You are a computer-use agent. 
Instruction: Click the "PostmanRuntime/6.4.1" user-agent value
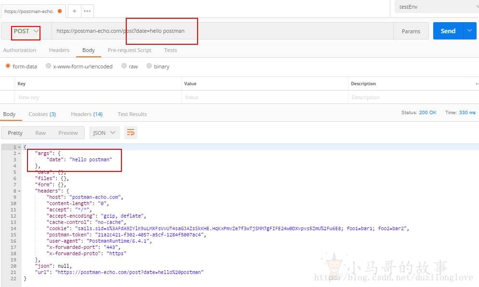click(118, 241)
